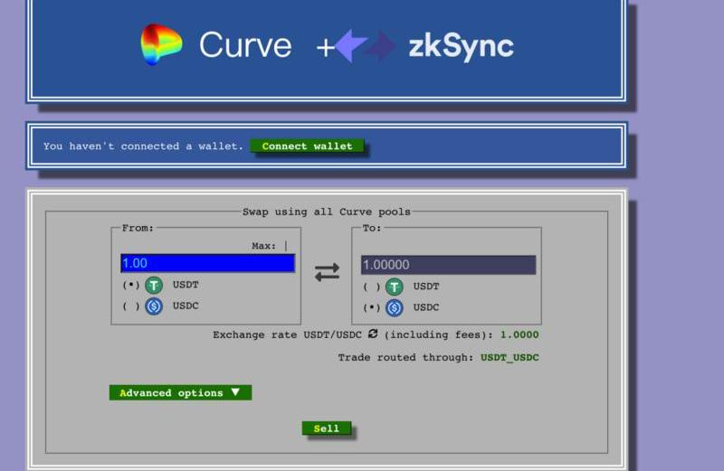This screenshot has height=471, width=724.
Task: Click the USDT_USDC routed pool link
Action: click(x=510, y=357)
